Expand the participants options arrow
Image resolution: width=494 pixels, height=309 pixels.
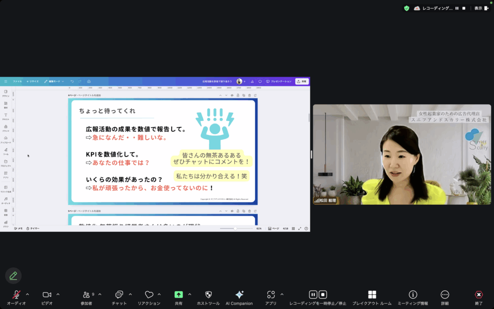[100, 294]
